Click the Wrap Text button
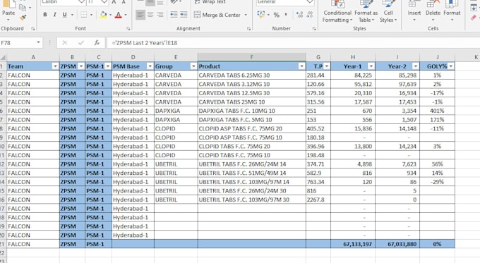 point(210,2)
